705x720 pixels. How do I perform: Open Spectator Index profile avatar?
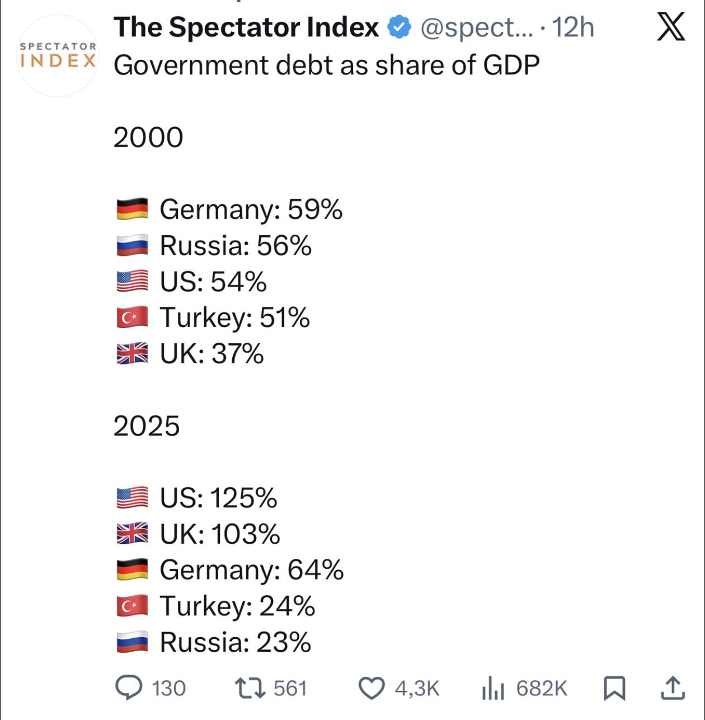pyautogui.click(x=58, y=55)
